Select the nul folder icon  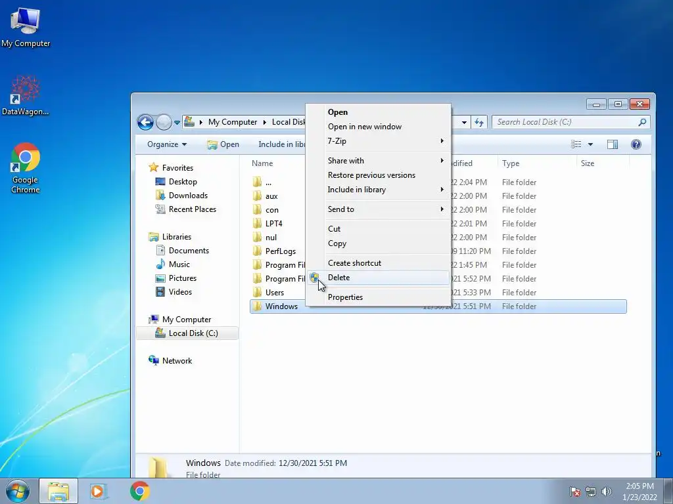point(257,237)
